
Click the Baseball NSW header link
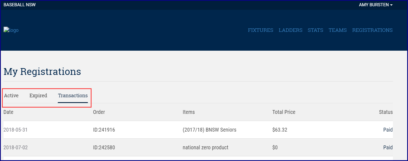pyautogui.click(x=19, y=5)
